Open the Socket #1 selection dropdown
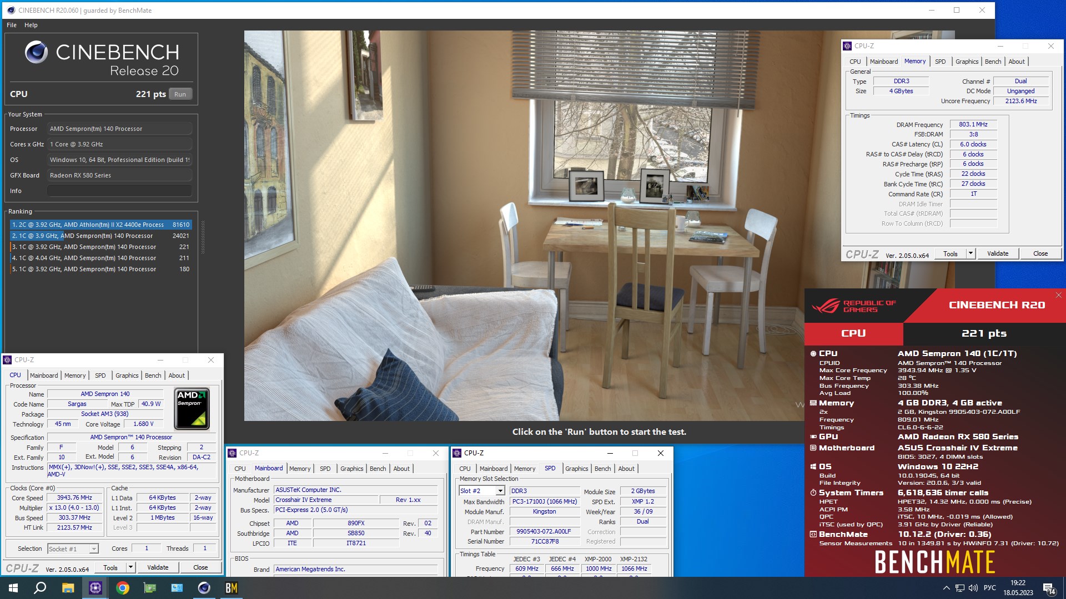The height and width of the screenshot is (599, 1066). click(94, 549)
